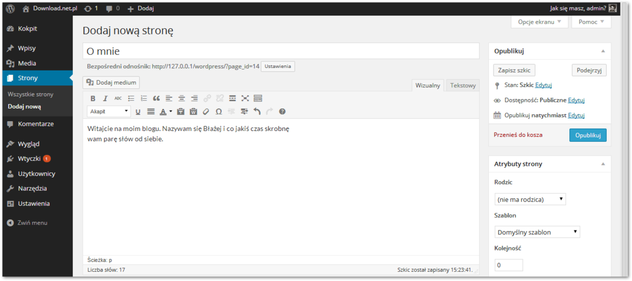
Task: Align text center
Action: (x=182, y=98)
